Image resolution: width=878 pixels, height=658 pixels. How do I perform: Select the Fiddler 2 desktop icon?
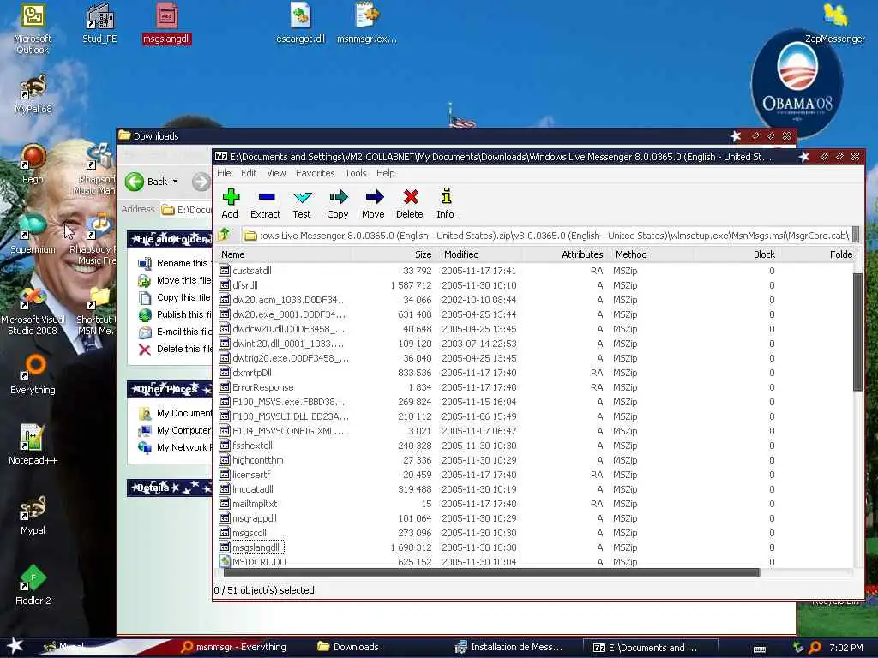point(33,585)
